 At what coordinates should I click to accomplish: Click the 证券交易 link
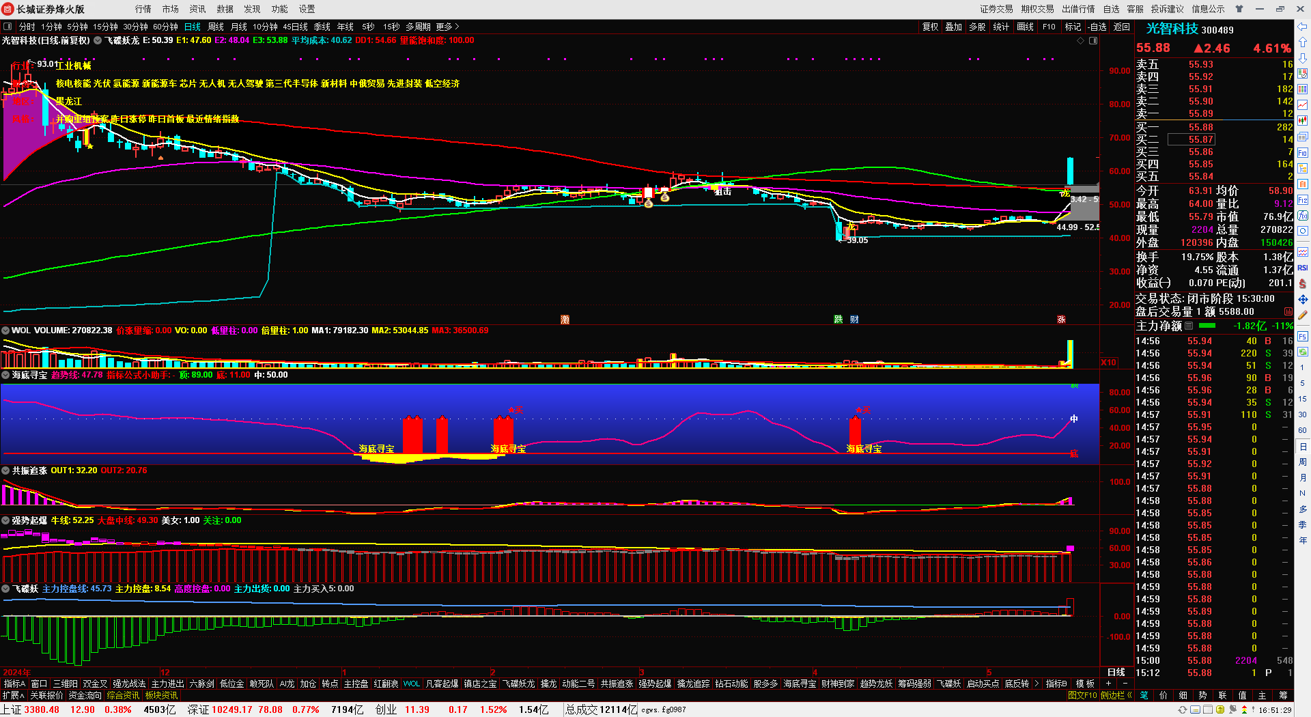(996, 9)
